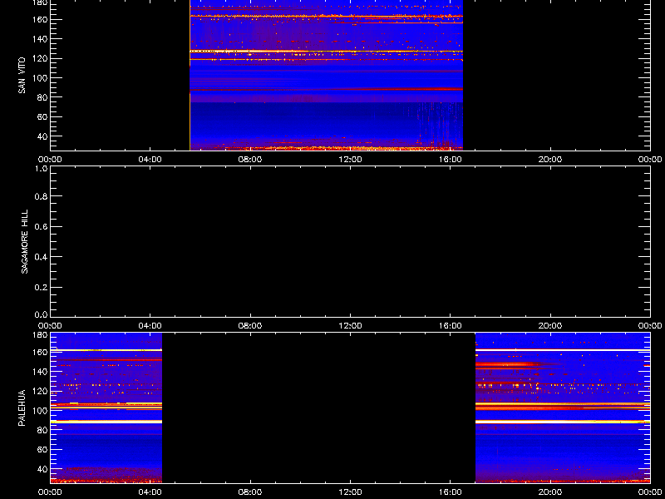Click the PALEHUA vertical axis label
The width and height of the screenshot is (665, 499).
click(x=22, y=408)
